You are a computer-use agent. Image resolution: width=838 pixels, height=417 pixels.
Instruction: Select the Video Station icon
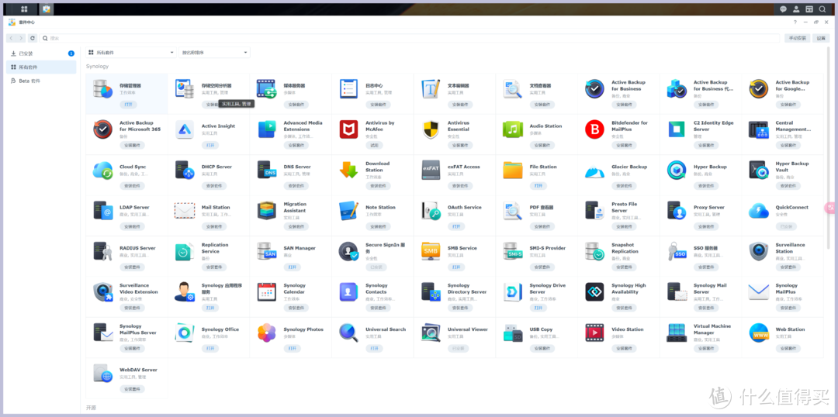[x=594, y=332]
